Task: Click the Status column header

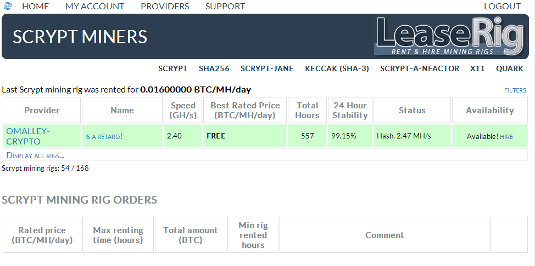Action: (x=412, y=110)
